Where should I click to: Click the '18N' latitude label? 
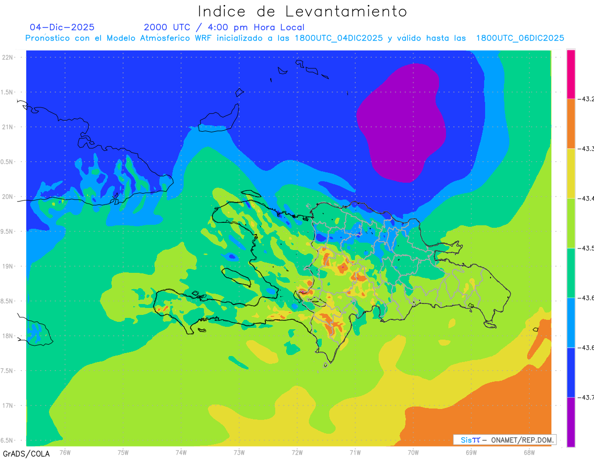click(x=8, y=336)
